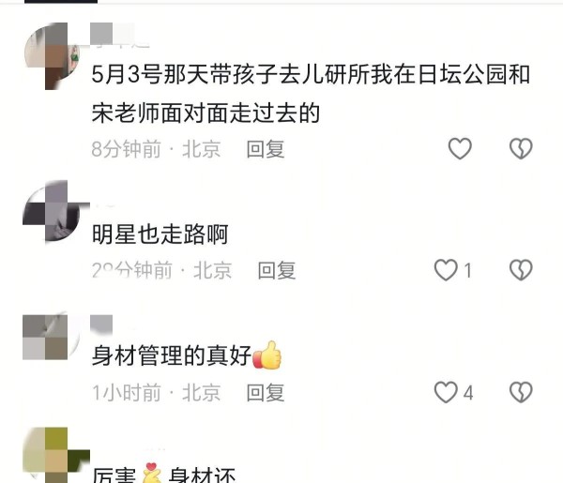Reply to the 明星也走路啊 comment
This screenshot has height=483, width=563.
277,270
